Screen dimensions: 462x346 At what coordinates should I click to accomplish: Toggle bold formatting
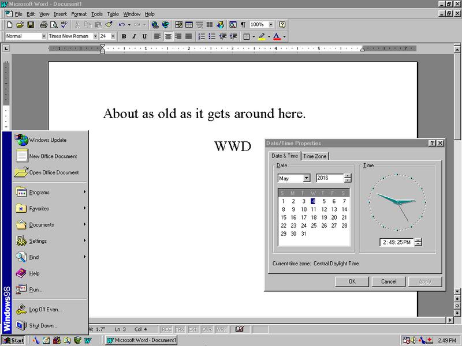click(x=124, y=36)
